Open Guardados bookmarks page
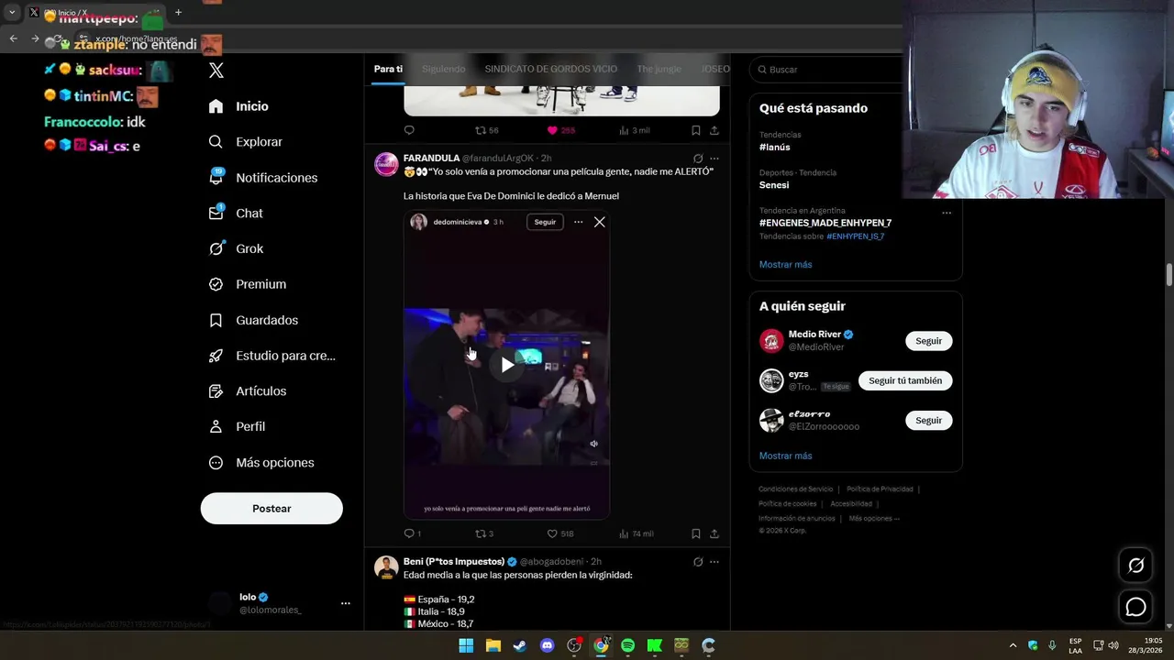 coord(253,320)
